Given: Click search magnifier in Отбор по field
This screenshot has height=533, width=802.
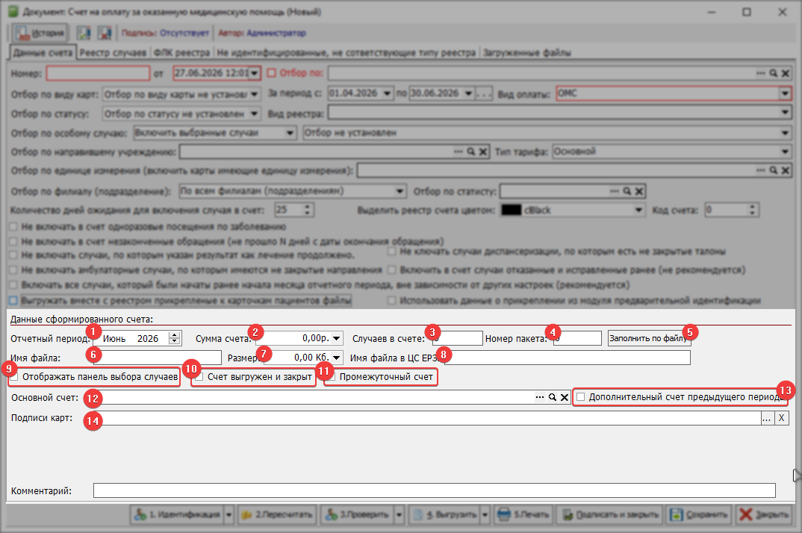Looking at the screenshot, I should [x=774, y=74].
